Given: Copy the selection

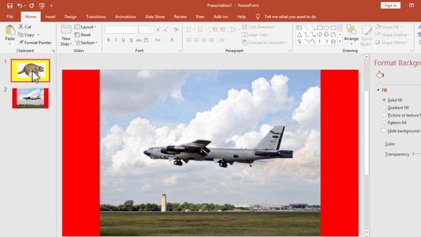Looking at the screenshot, I should click(x=26, y=35).
